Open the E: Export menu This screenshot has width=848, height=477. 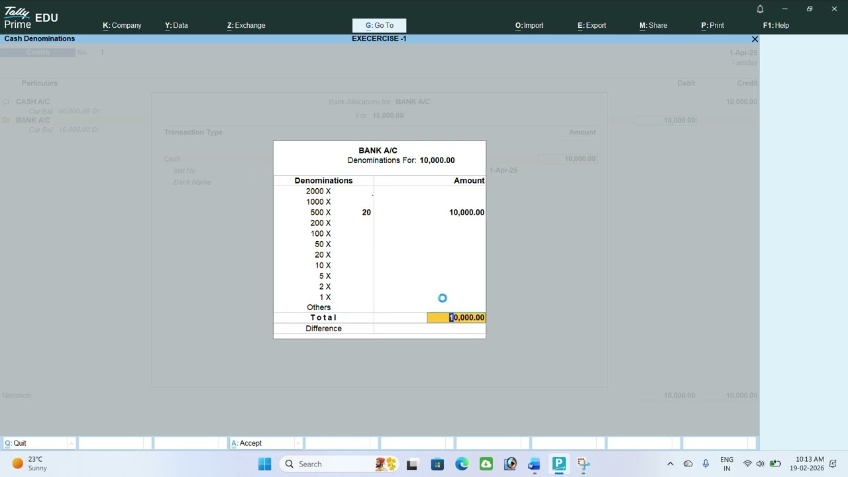click(x=592, y=25)
